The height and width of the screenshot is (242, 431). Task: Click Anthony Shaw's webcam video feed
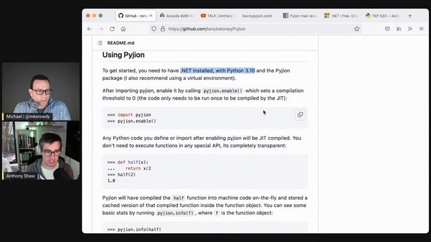(x=40, y=151)
